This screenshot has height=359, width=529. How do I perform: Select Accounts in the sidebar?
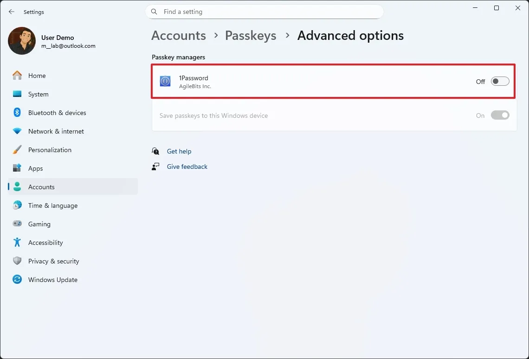[x=41, y=187]
